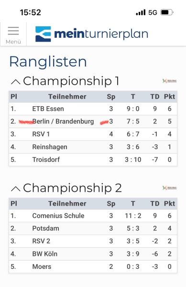Select the Berlin / Brandenburg team entry
This screenshot has width=186, height=287.
[63, 121]
